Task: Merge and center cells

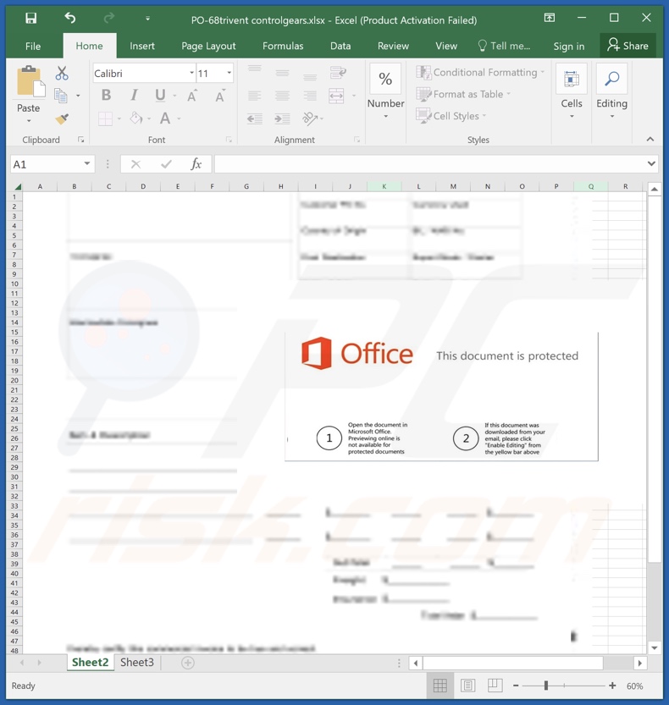Action: pos(336,96)
